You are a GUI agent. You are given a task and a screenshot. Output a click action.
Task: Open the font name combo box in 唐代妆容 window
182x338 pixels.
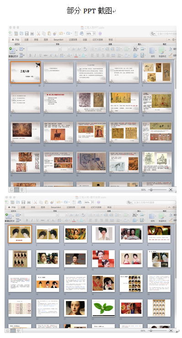pos(41,215)
